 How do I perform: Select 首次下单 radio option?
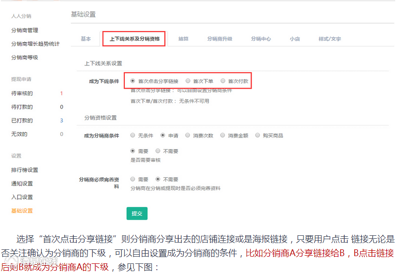coord(188,81)
